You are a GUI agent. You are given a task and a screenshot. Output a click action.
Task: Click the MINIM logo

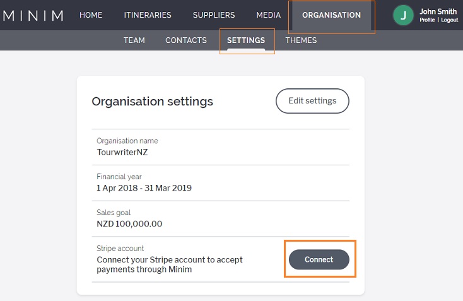pos(33,15)
